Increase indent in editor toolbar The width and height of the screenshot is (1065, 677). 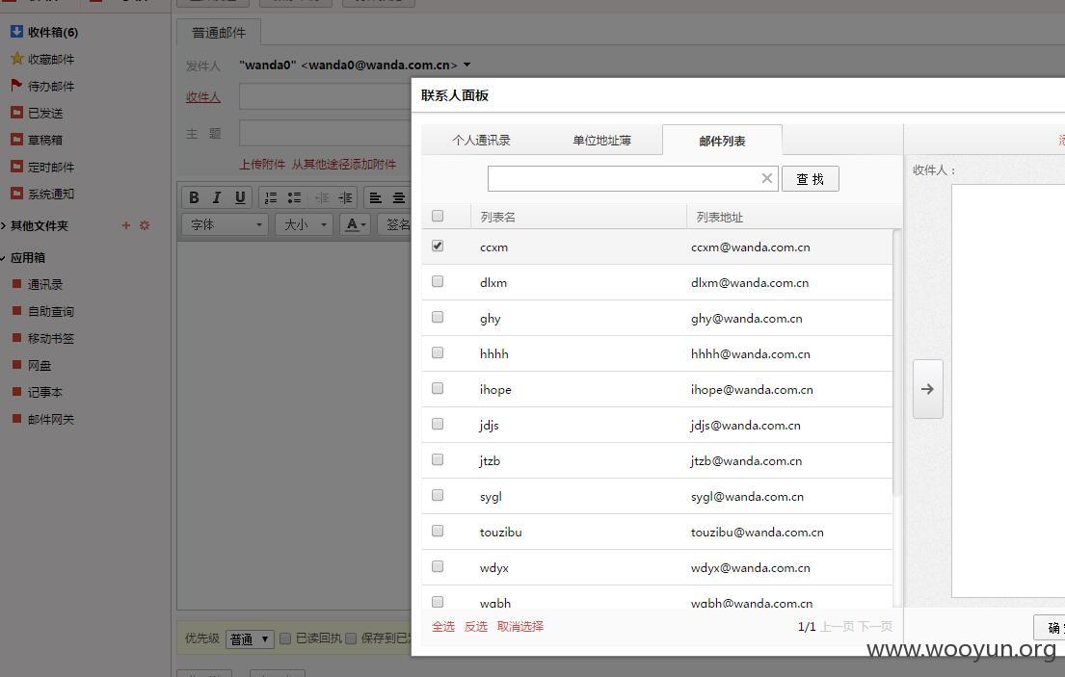(x=345, y=197)
